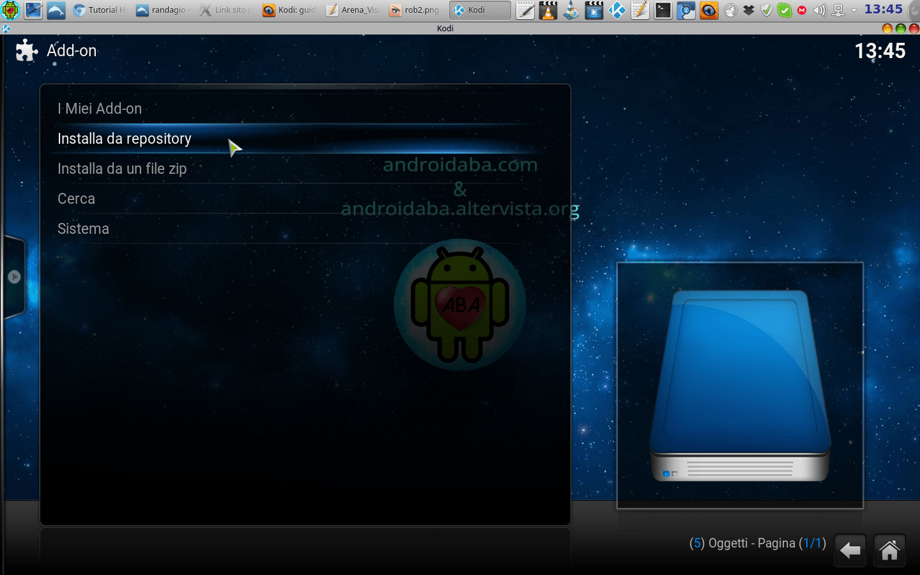920x575 pixels.
Task: Open the desktop display launcher icon
Action: coord(33,10)
